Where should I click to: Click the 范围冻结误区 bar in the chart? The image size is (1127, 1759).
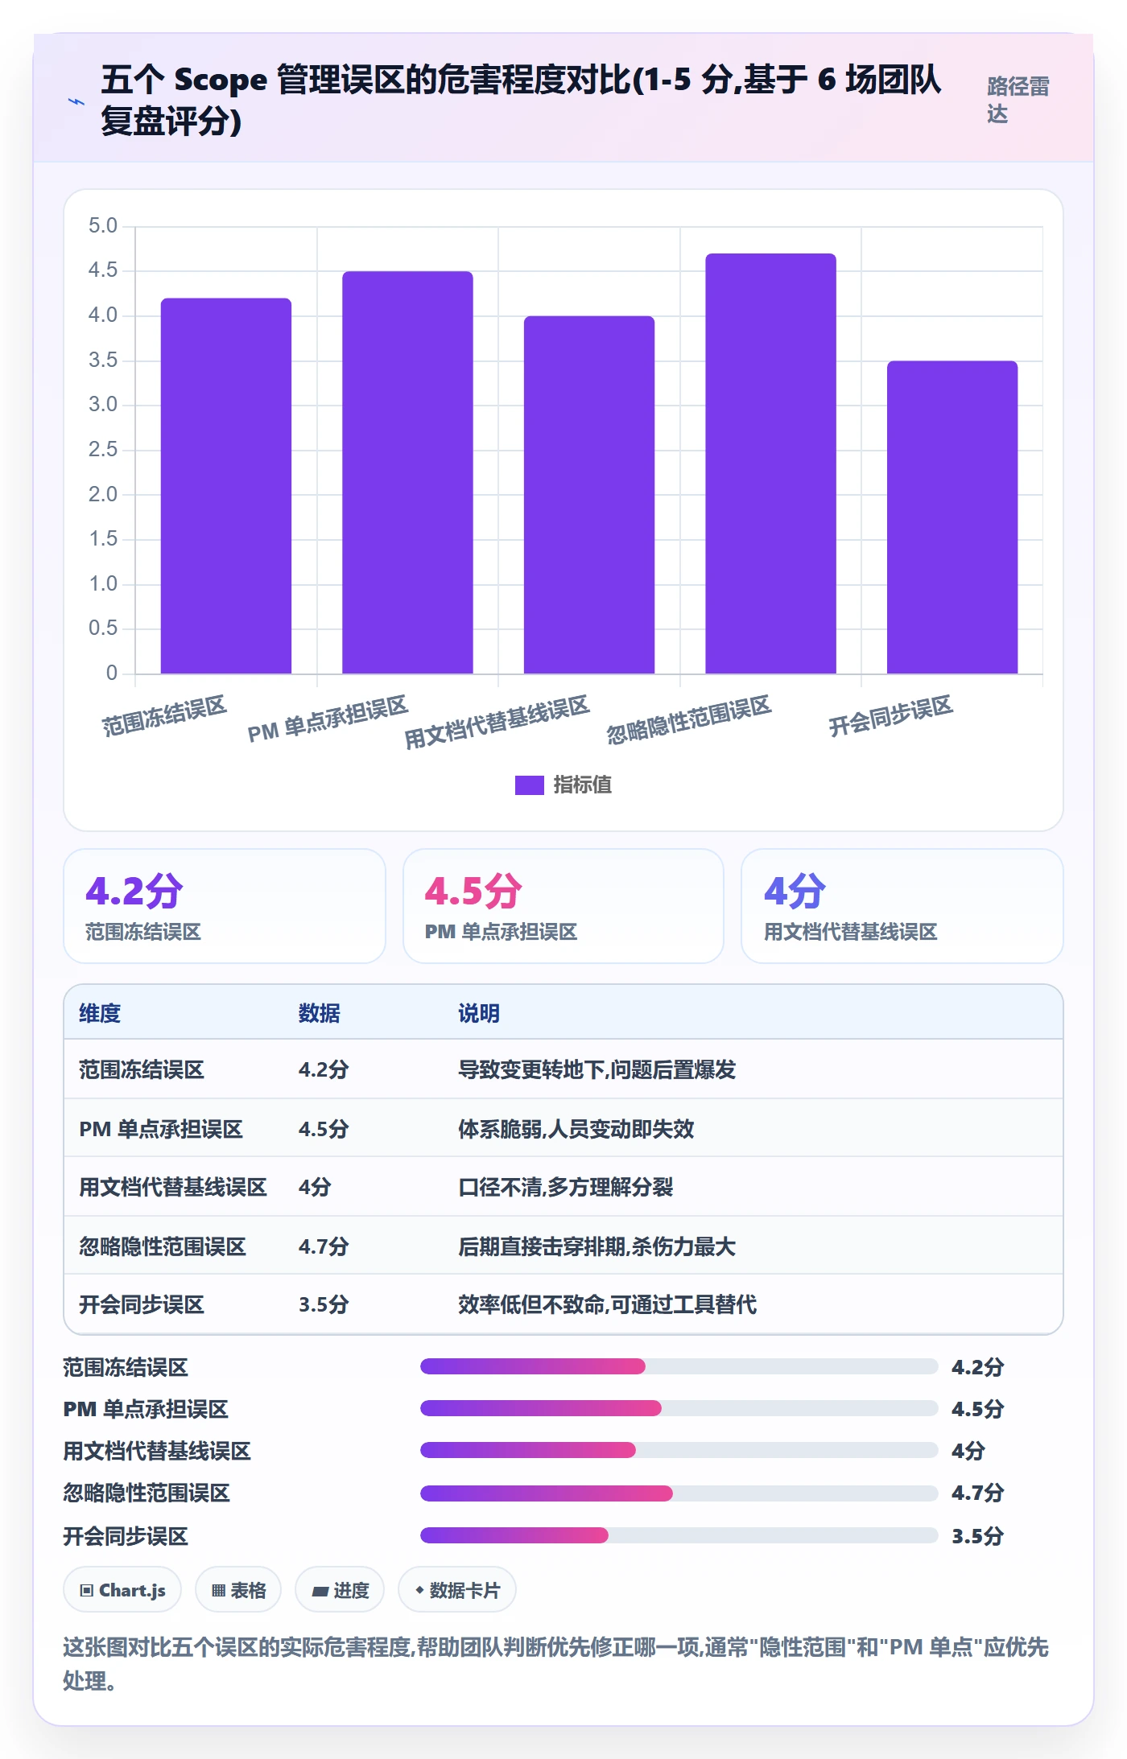click(x=226, y=486)
